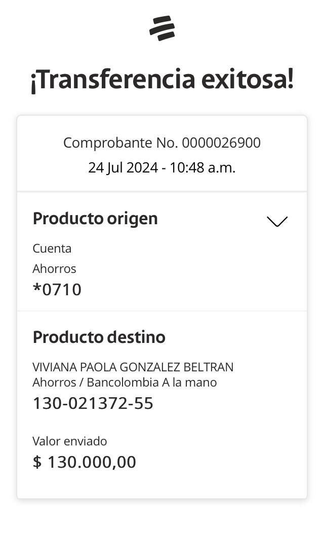
Task: Tap the Producto destino heading
Action: pos(99,337)
